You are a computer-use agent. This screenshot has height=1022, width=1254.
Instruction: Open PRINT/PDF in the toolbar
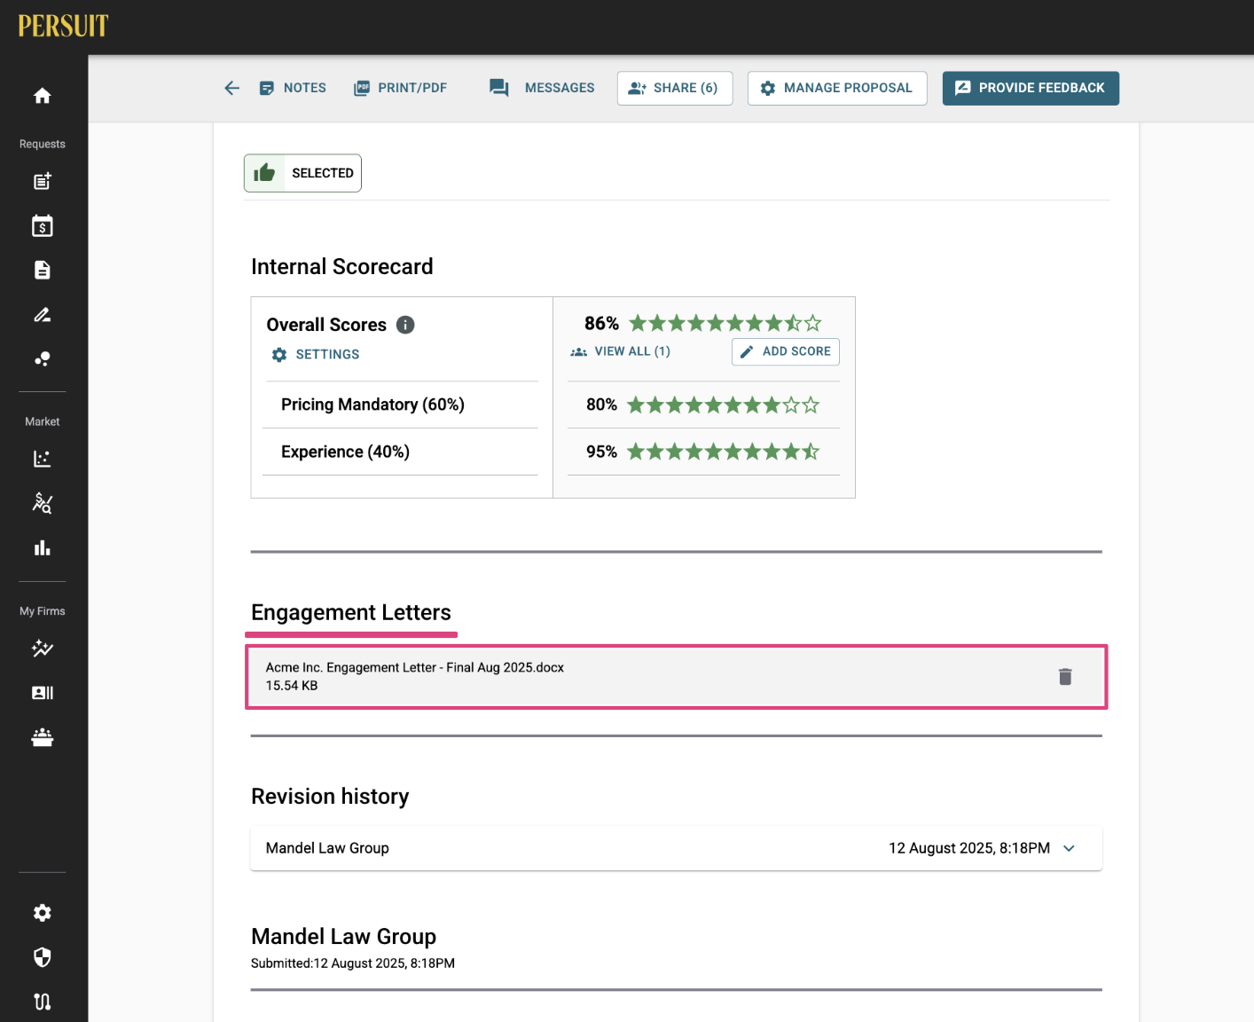click(400, 88)
